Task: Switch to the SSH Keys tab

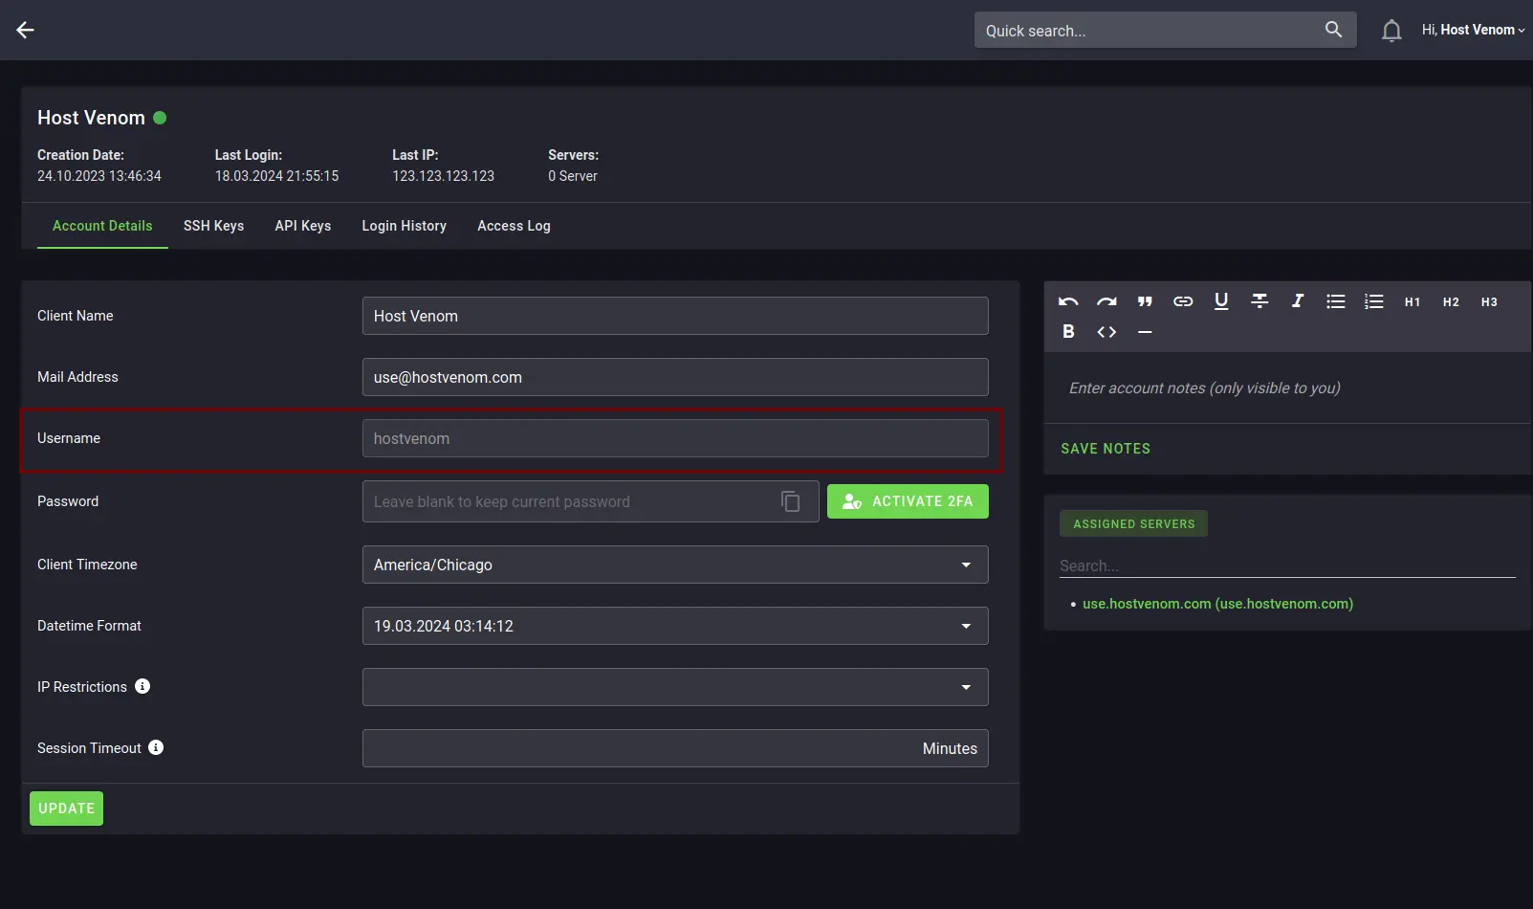Action: point(213,226)
